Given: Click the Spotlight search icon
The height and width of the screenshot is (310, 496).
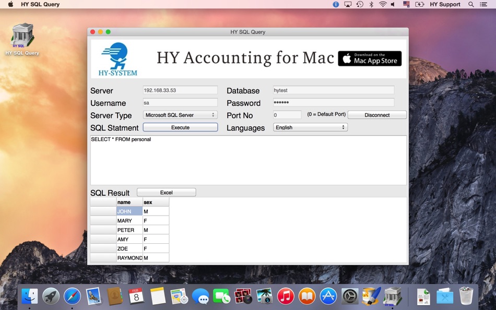Looking at the screenshot, I should point(471,4).
